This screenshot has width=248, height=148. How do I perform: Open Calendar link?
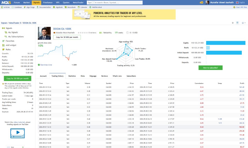pyautogui.click(x=82, y=7)
